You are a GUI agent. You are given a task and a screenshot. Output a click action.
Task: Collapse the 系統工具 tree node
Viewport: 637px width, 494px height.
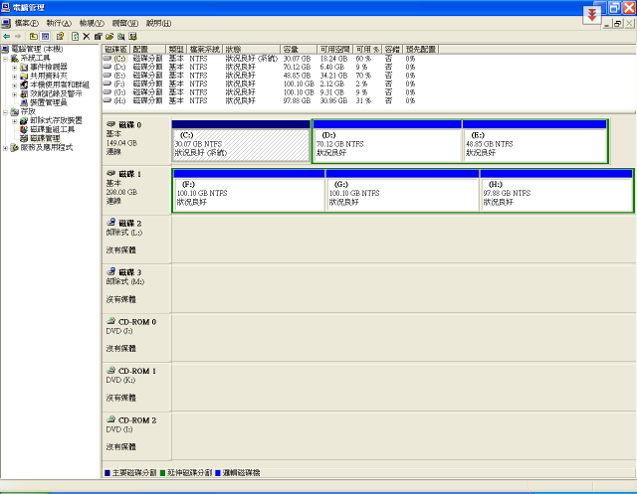6,59
